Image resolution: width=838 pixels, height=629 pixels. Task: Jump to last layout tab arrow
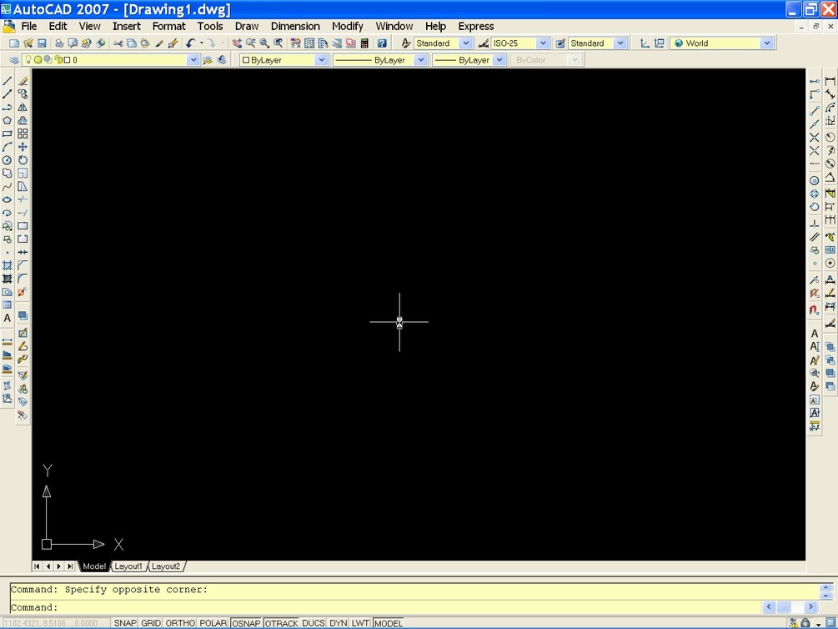coord(71,566)
